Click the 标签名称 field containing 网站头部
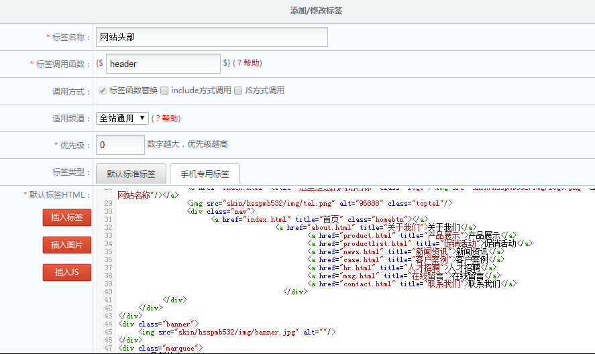Screen dimensions: 595x354 [211, 37]
